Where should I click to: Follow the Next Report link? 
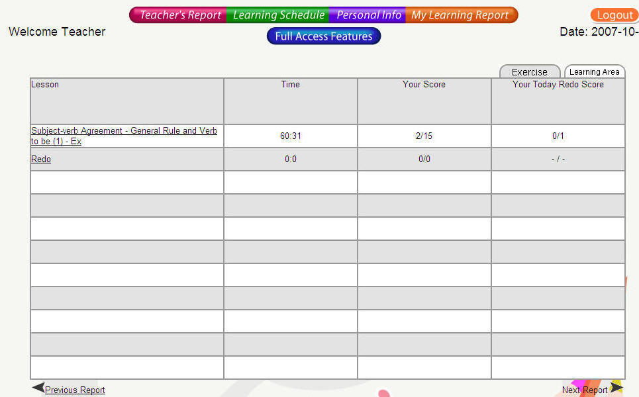[584, 390]
